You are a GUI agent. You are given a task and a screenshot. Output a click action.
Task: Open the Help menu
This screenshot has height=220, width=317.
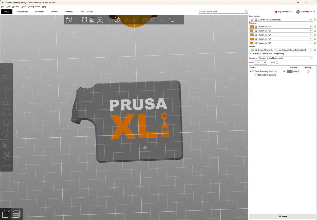[x=44, y=7]
